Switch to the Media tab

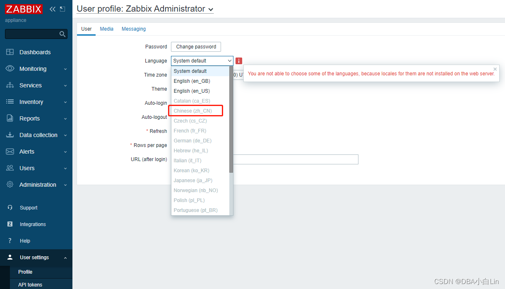tap(106, 29)
